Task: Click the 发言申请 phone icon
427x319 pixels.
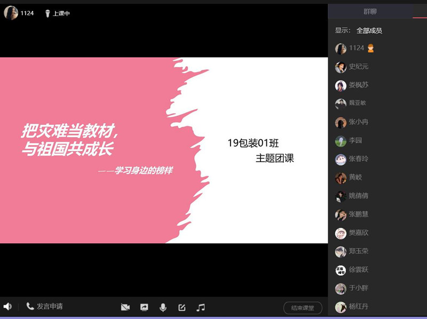Action: pyautogui.click(x=30, y=307)
